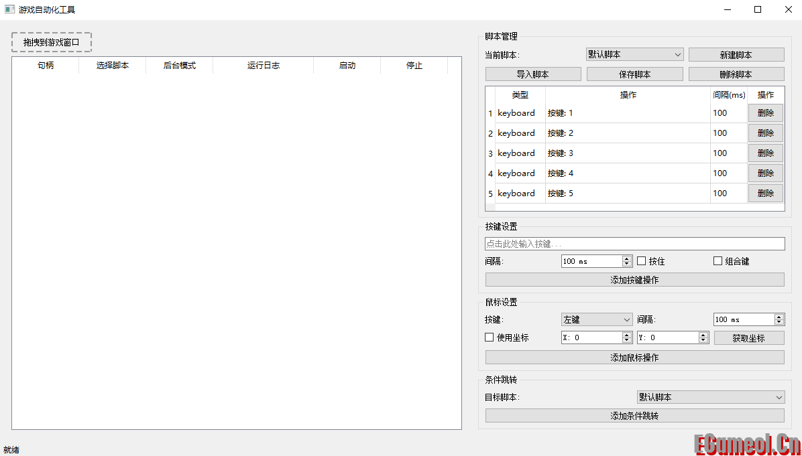
Task: Click the 导入脚本 button
Action: pyautogui.click(x=532, y=74)
